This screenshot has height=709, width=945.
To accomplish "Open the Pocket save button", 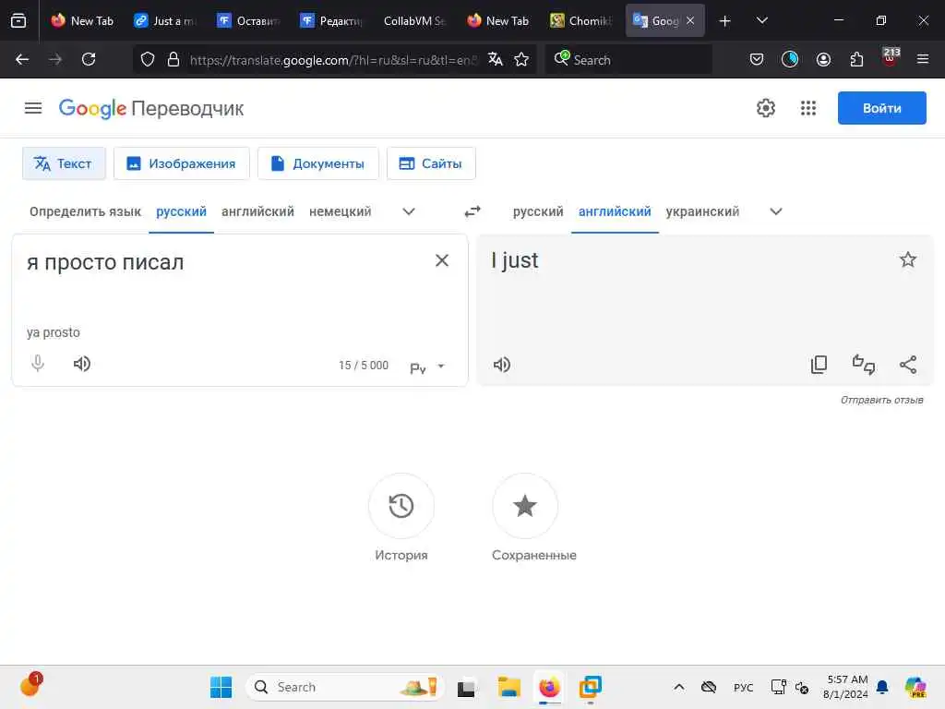I will (757, 59).
